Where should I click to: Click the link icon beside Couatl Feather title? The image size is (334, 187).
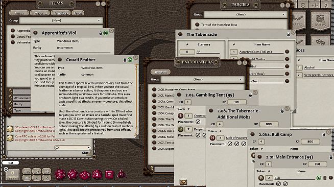click(60, 59)
